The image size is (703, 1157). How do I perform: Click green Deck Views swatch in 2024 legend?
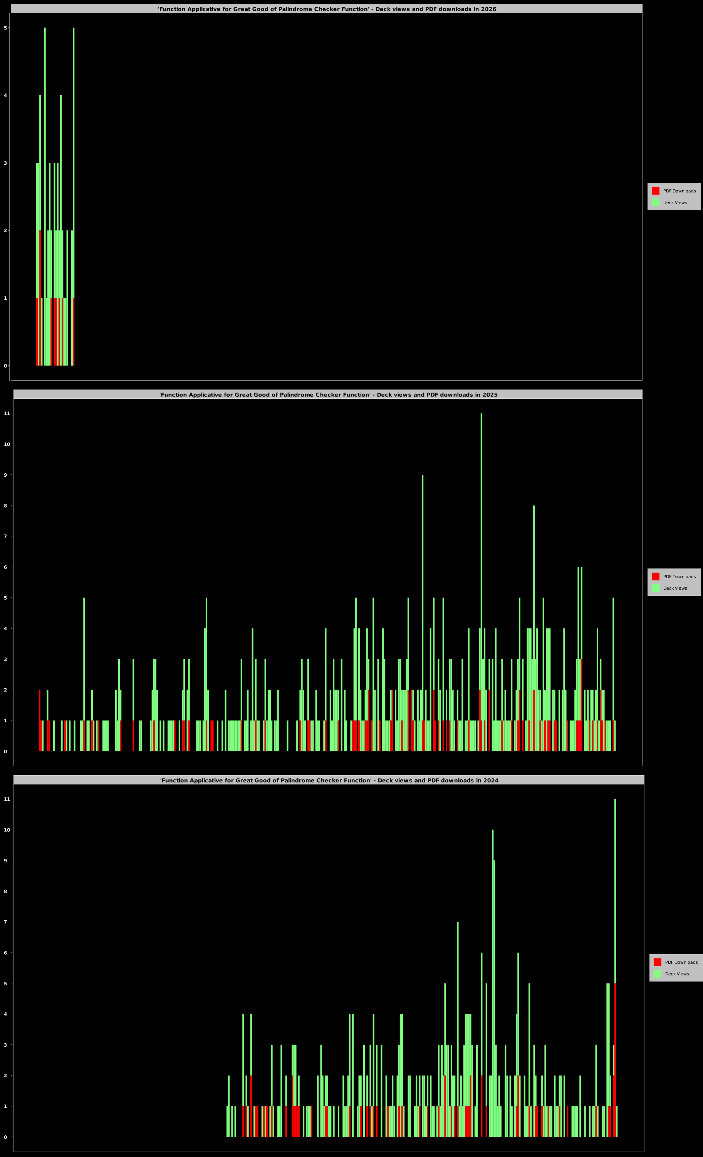(657, 974)
